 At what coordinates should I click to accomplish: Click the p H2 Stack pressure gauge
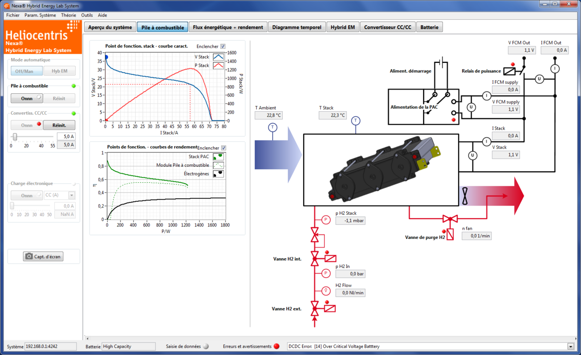click(x=326, y=220)
